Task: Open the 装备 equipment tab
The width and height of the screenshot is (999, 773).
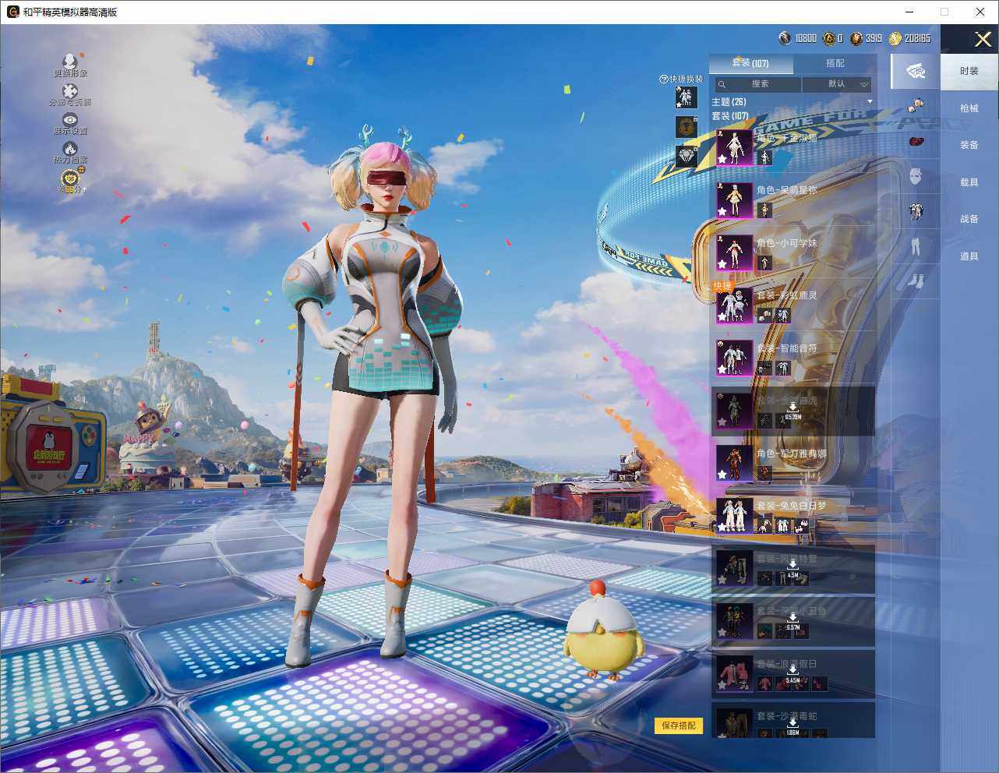Action: 969,145
